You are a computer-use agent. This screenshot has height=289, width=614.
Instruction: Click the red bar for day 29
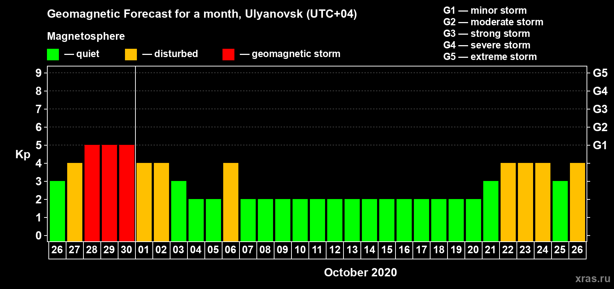pos(109,193)
